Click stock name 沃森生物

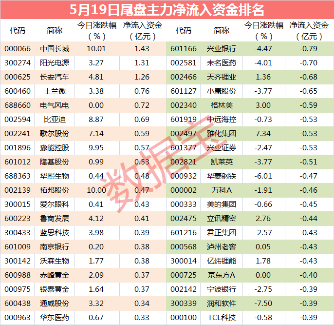pos(55,261)
